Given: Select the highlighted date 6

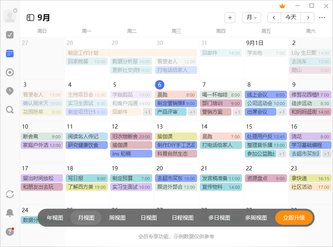Looking at the screenshot, I should (x=160, y=85).
